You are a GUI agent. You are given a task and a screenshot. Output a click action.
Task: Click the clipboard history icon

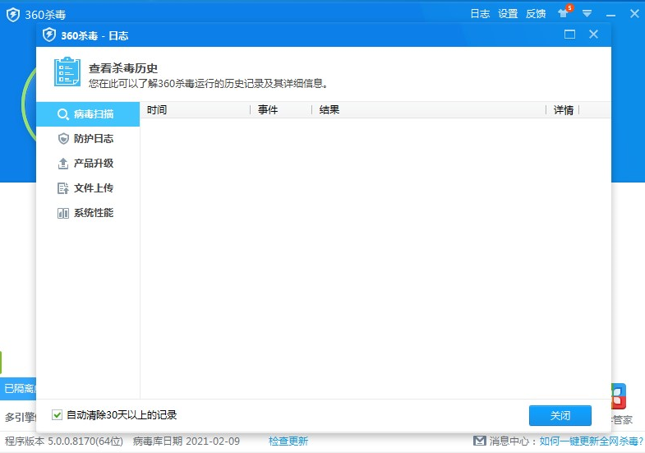(x=67, y=72)
